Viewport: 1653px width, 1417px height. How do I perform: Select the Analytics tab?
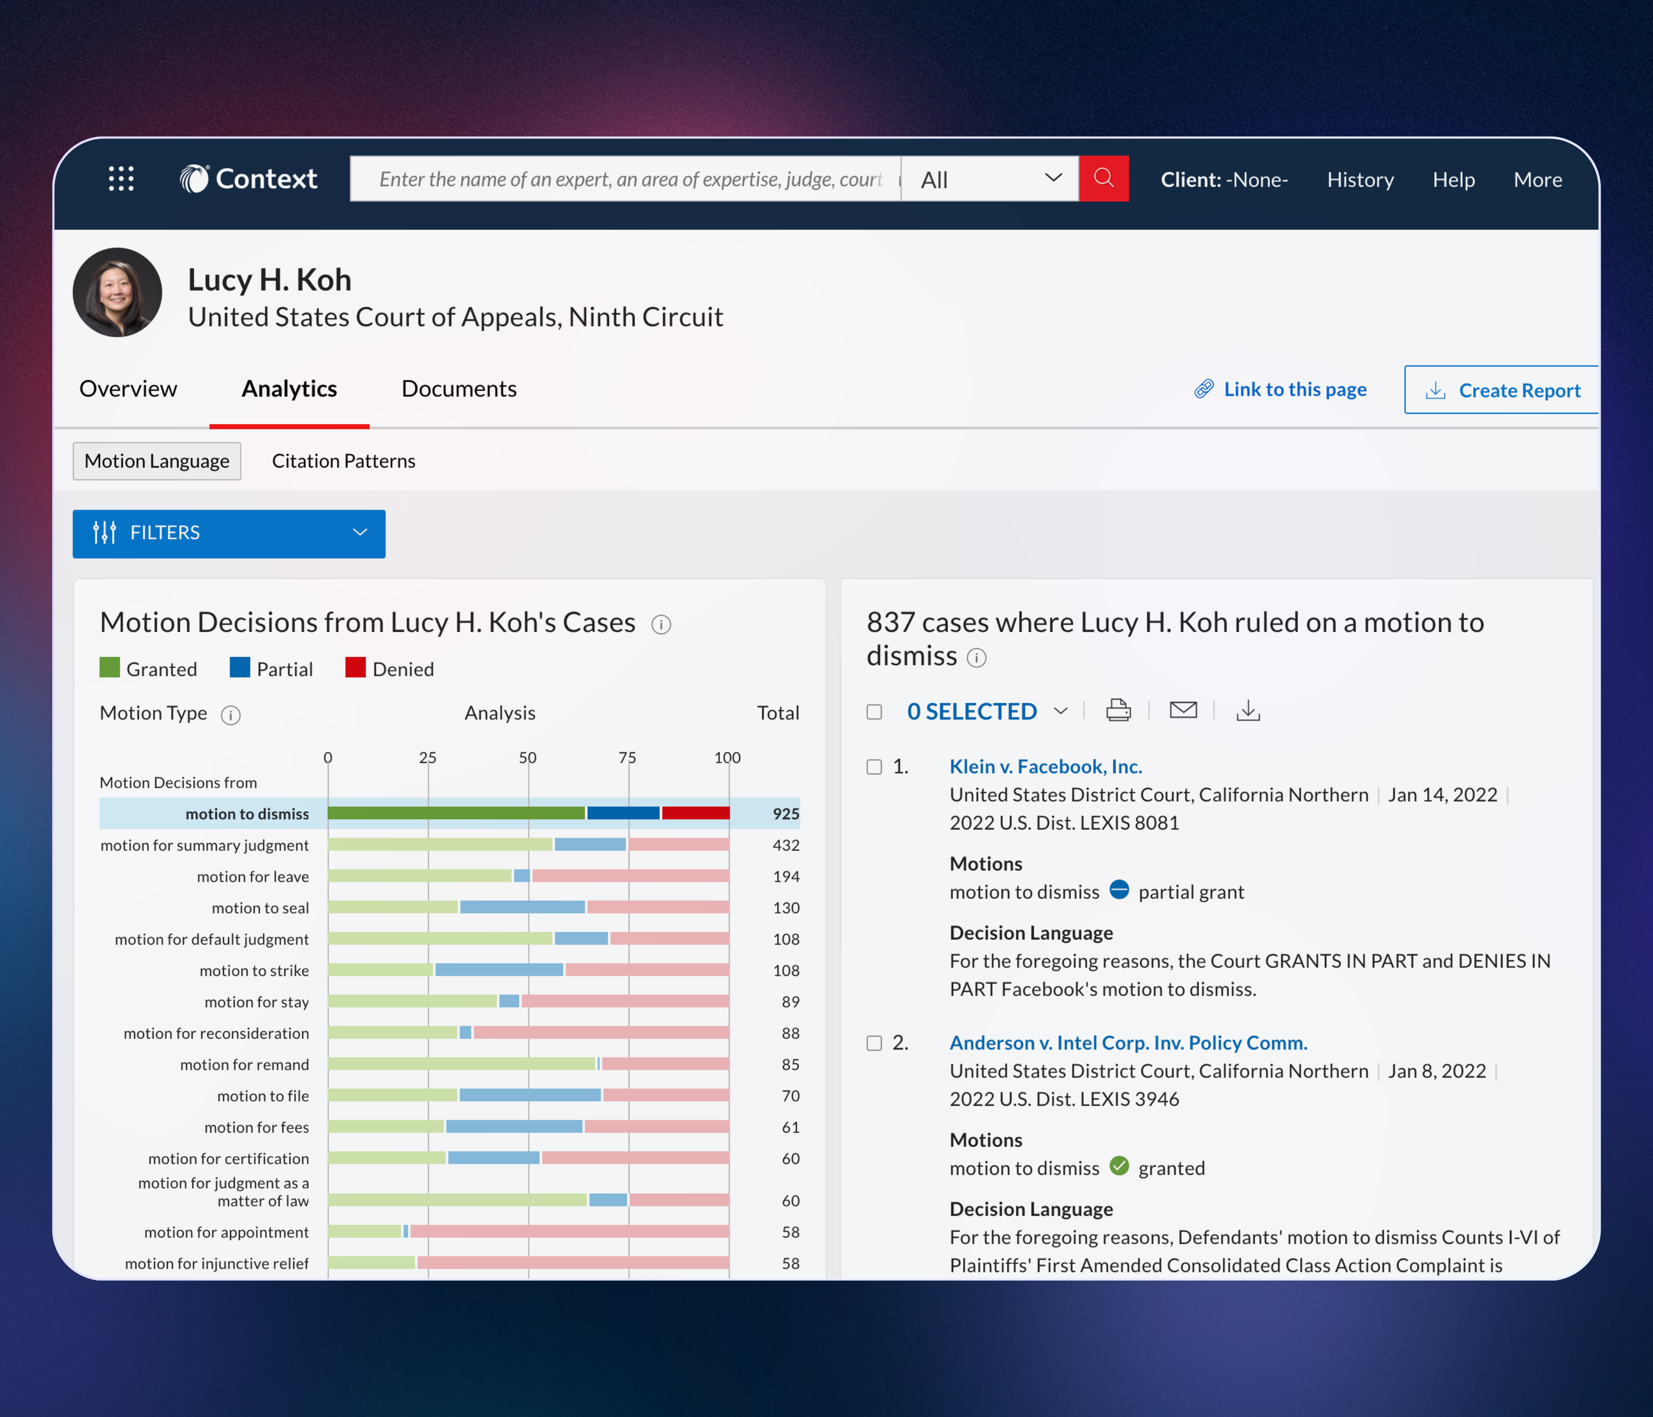(290, 389)
